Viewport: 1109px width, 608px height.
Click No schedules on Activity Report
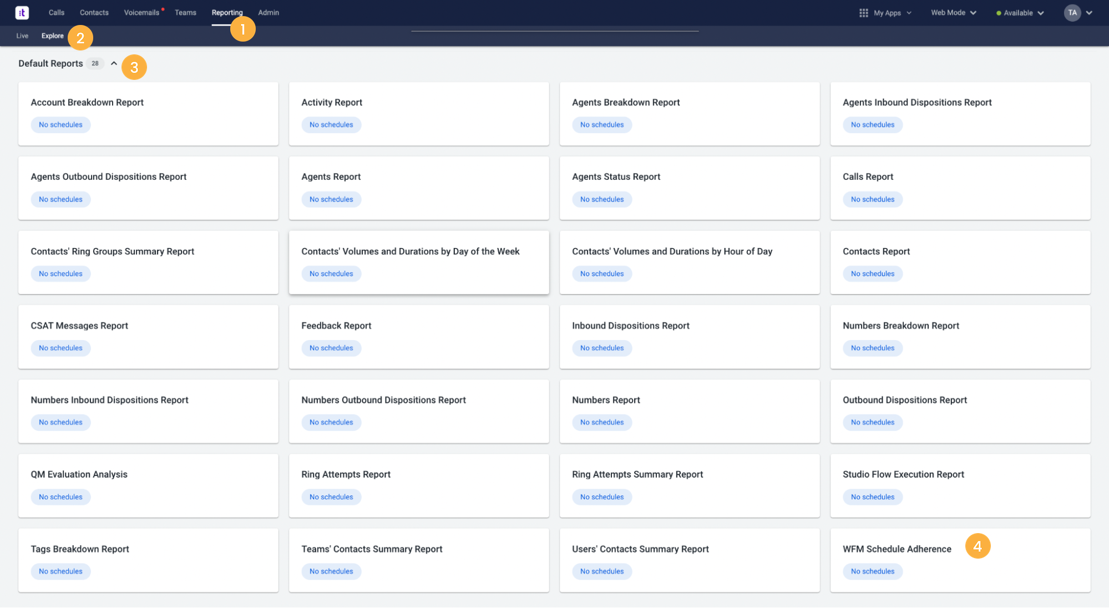pos(331,125)
